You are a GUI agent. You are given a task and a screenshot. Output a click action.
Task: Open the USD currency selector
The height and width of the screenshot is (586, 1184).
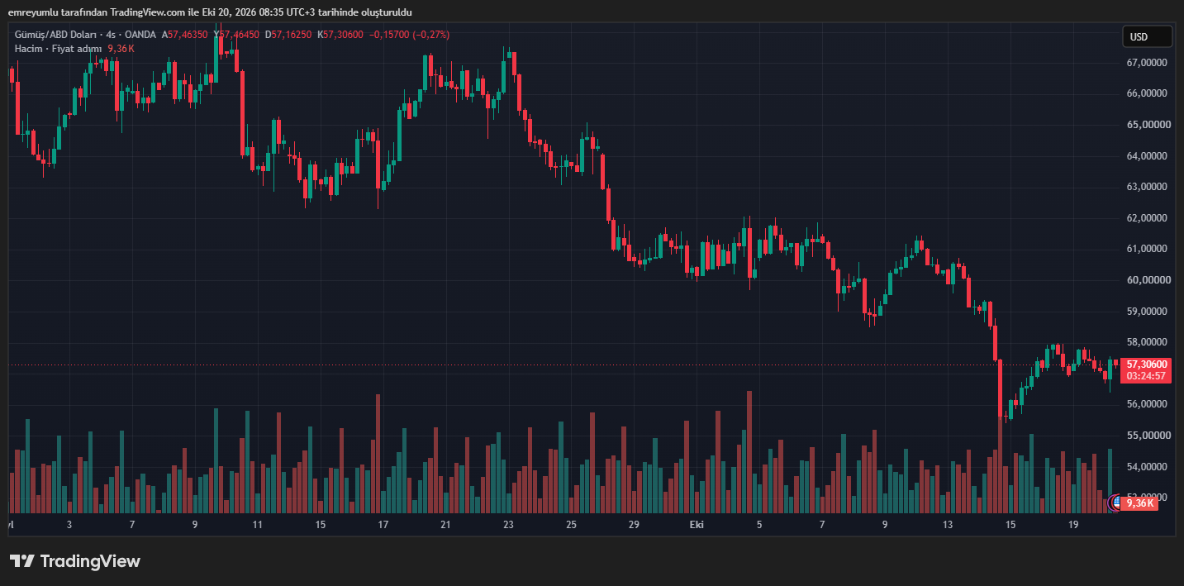click(x=1147, y=36)
